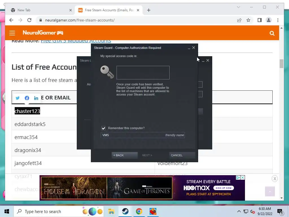
Task: Open Chrome side panel icon
Action: pyautogui.click(x=260, y=20)
